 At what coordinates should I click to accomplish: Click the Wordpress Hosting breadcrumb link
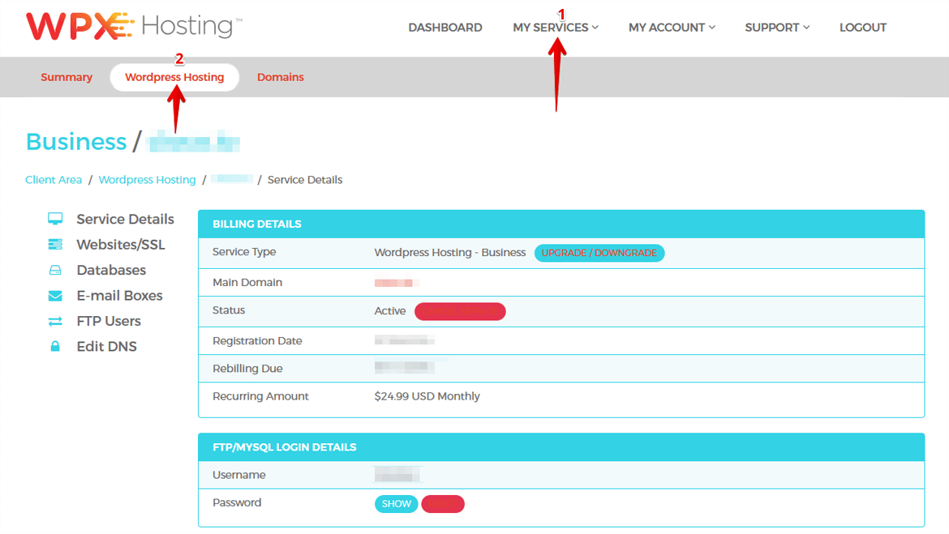click(147, 179)
